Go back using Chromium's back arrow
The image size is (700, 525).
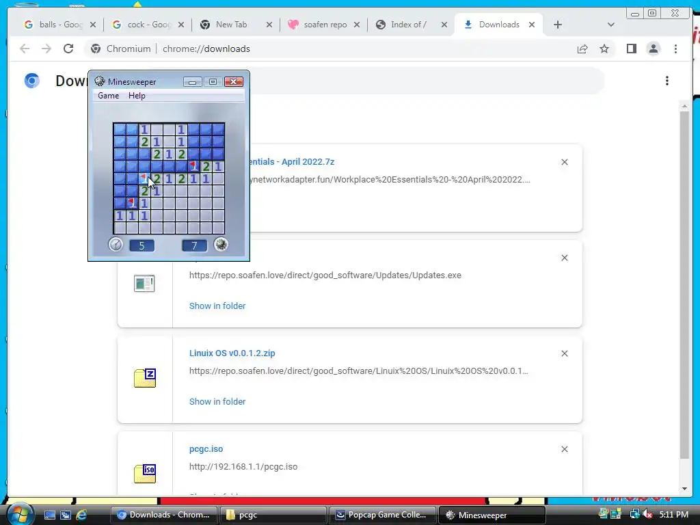pos(25,49)
